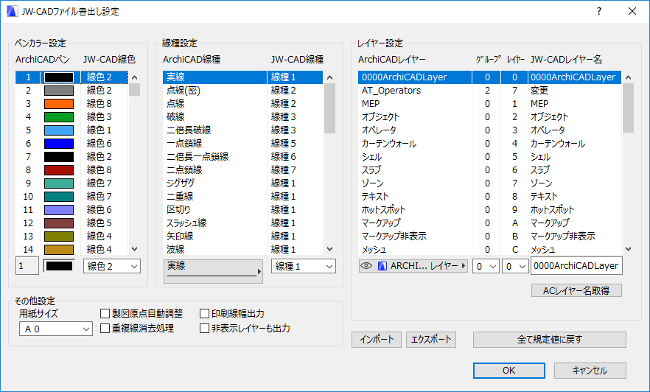Select 破線 line type row
The width and height of the screenshot is (650, 392).
243,117
